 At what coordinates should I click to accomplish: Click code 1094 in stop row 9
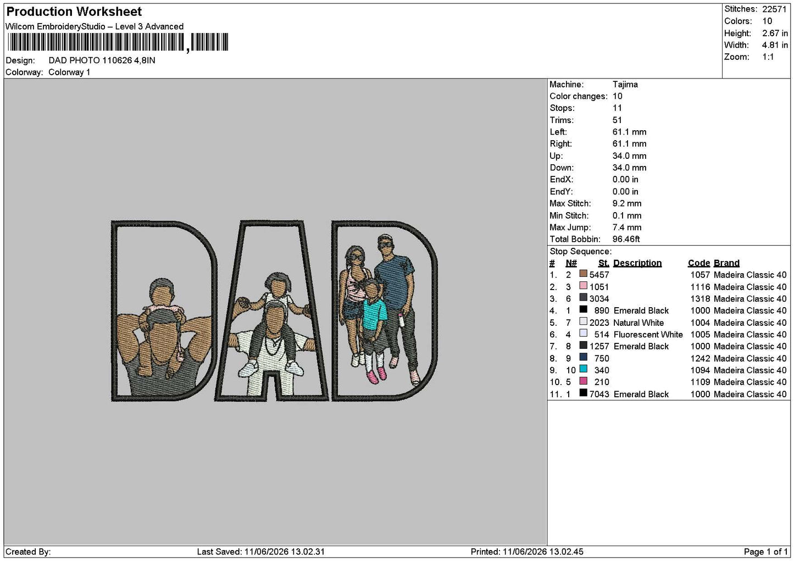(x=700, y=370)
